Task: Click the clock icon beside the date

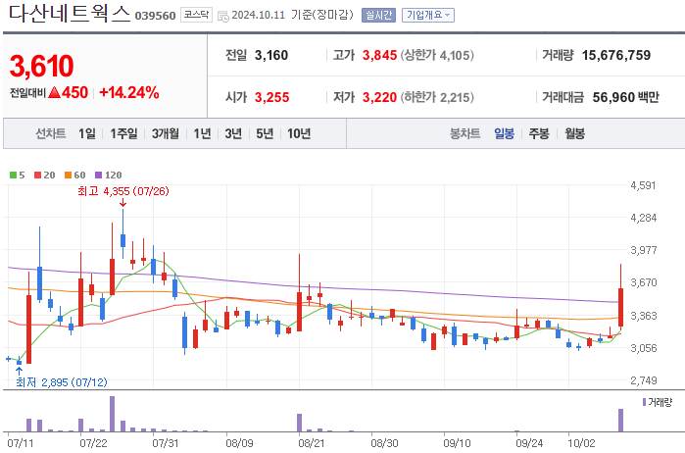Action: coord(223,17)
